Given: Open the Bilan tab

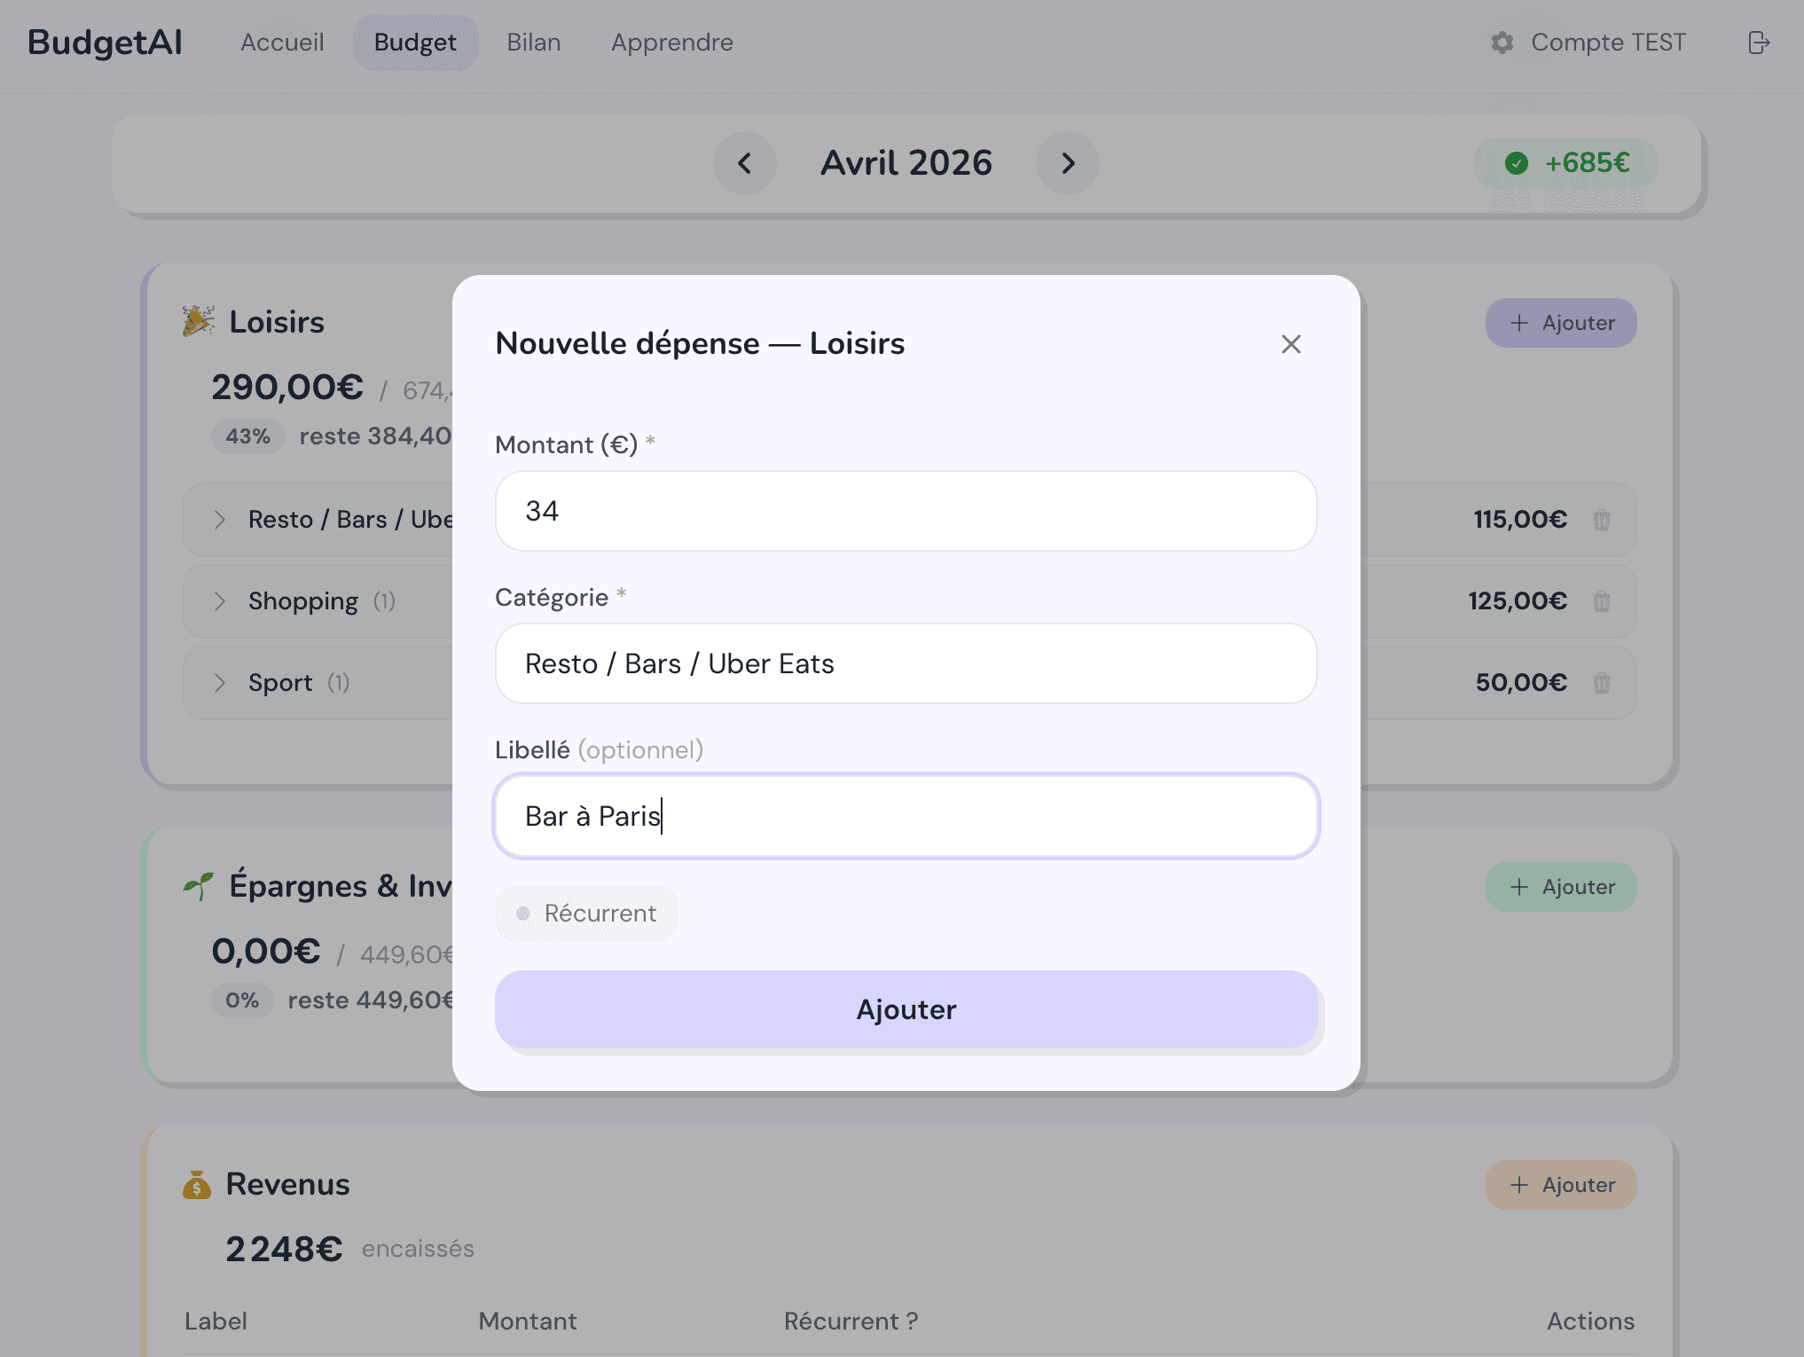Looking at the screenshot, I should pos(534,43).
